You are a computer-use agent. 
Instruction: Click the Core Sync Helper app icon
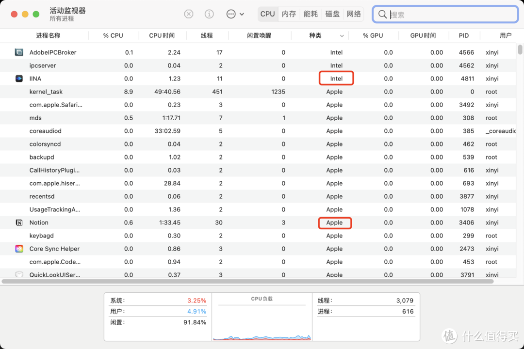(18, 248)
